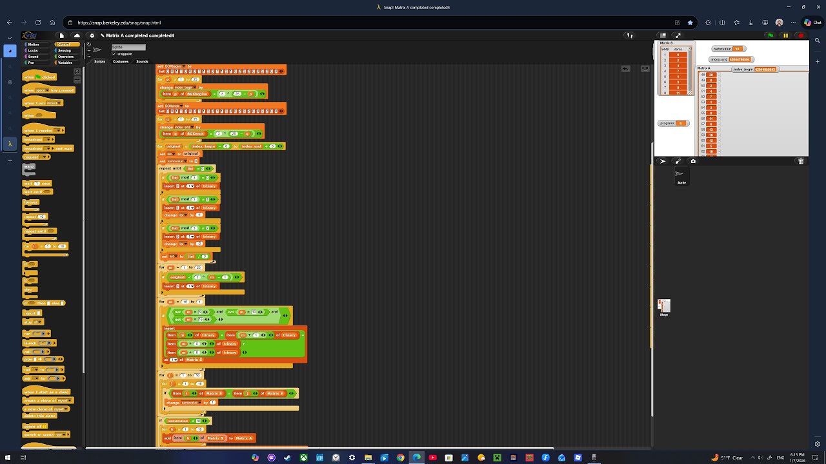This screenshot has width=826, height=464.
Task: Stop all scripts with the red stop button
Action: tap(801, 35)
